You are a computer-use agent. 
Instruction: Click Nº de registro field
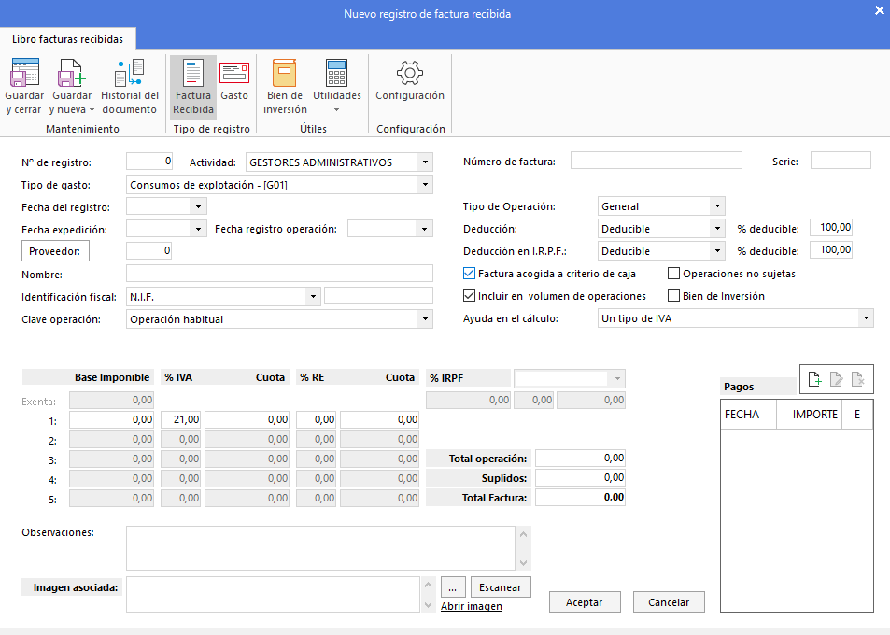pyautogui.click(x=149, y=162)
